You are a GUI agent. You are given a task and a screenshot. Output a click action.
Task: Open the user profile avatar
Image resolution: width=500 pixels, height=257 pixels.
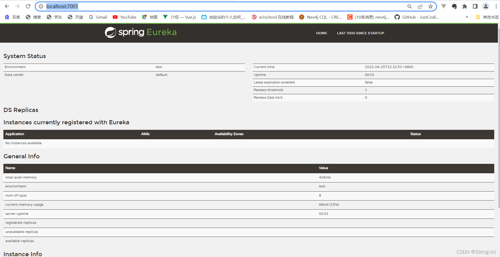[486, 6]
